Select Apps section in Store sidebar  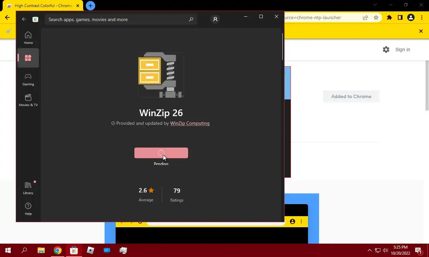28,58
